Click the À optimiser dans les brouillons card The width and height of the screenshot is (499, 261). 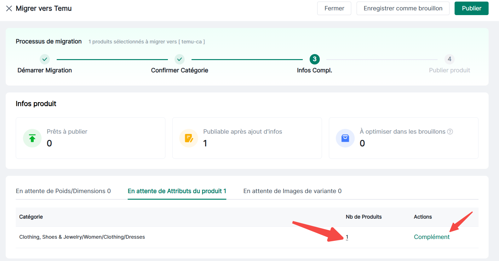(x=403, y=138)
